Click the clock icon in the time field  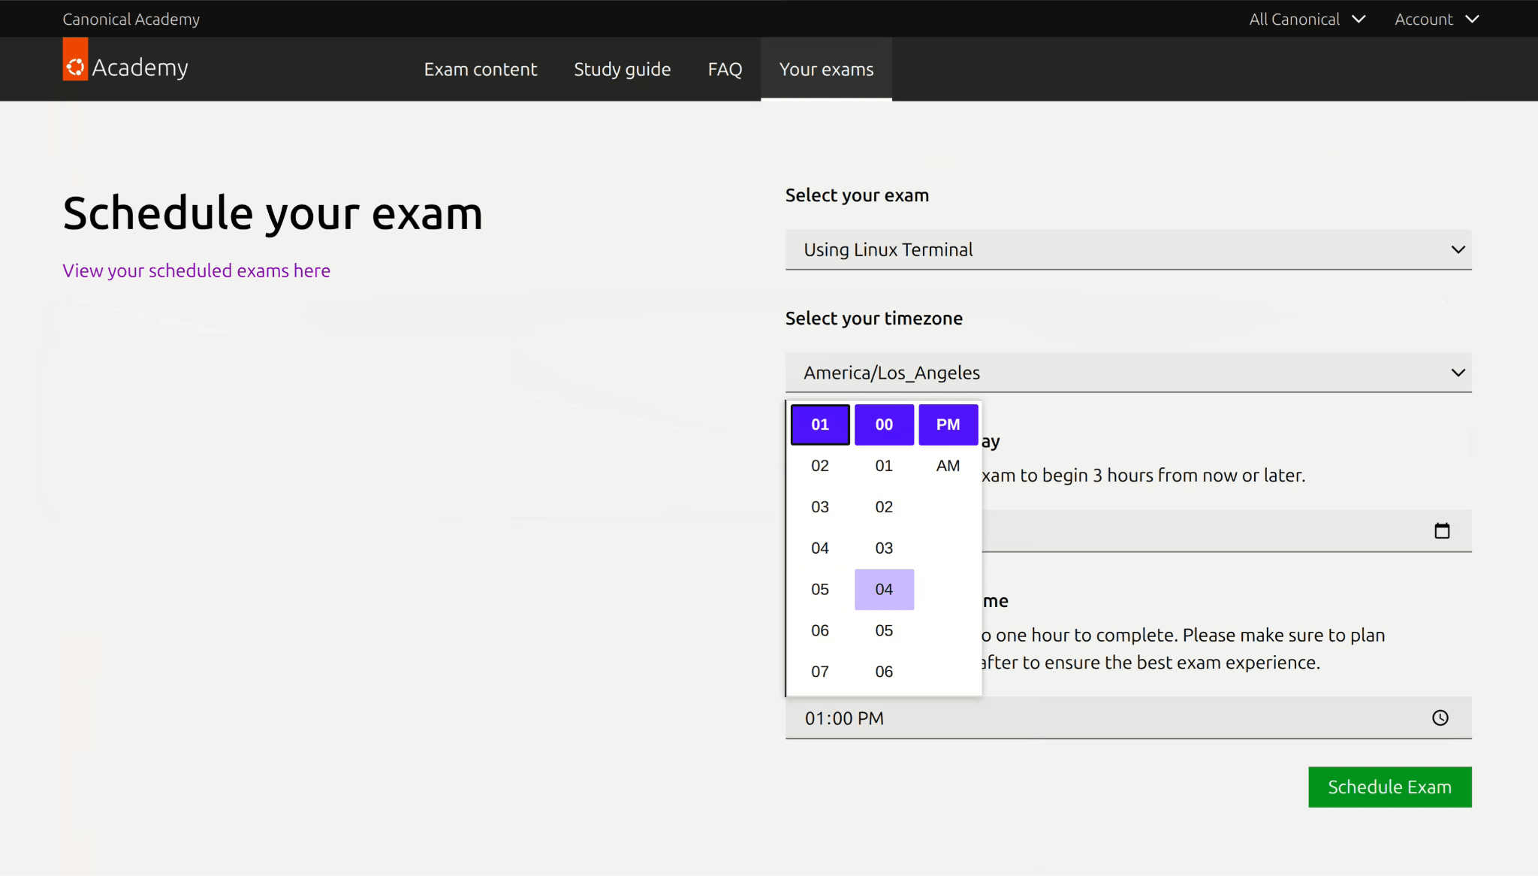click(1440, 717)
